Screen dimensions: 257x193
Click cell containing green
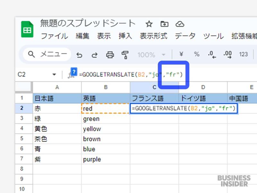pyautogui.click(x=106, y=119)
